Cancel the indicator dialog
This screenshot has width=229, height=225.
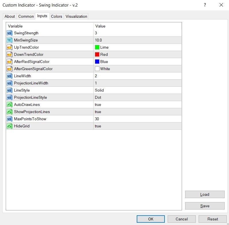[181, 219]
